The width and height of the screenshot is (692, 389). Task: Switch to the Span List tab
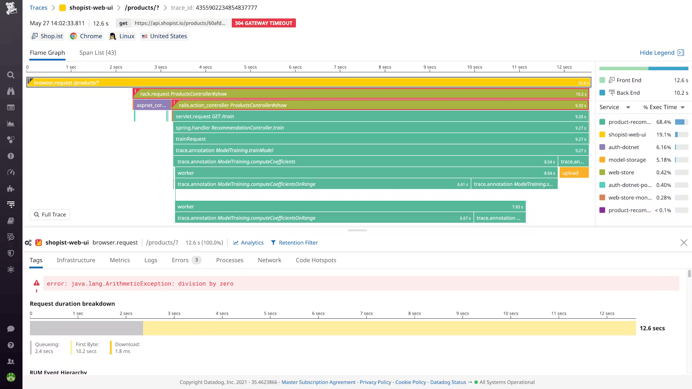97,53
